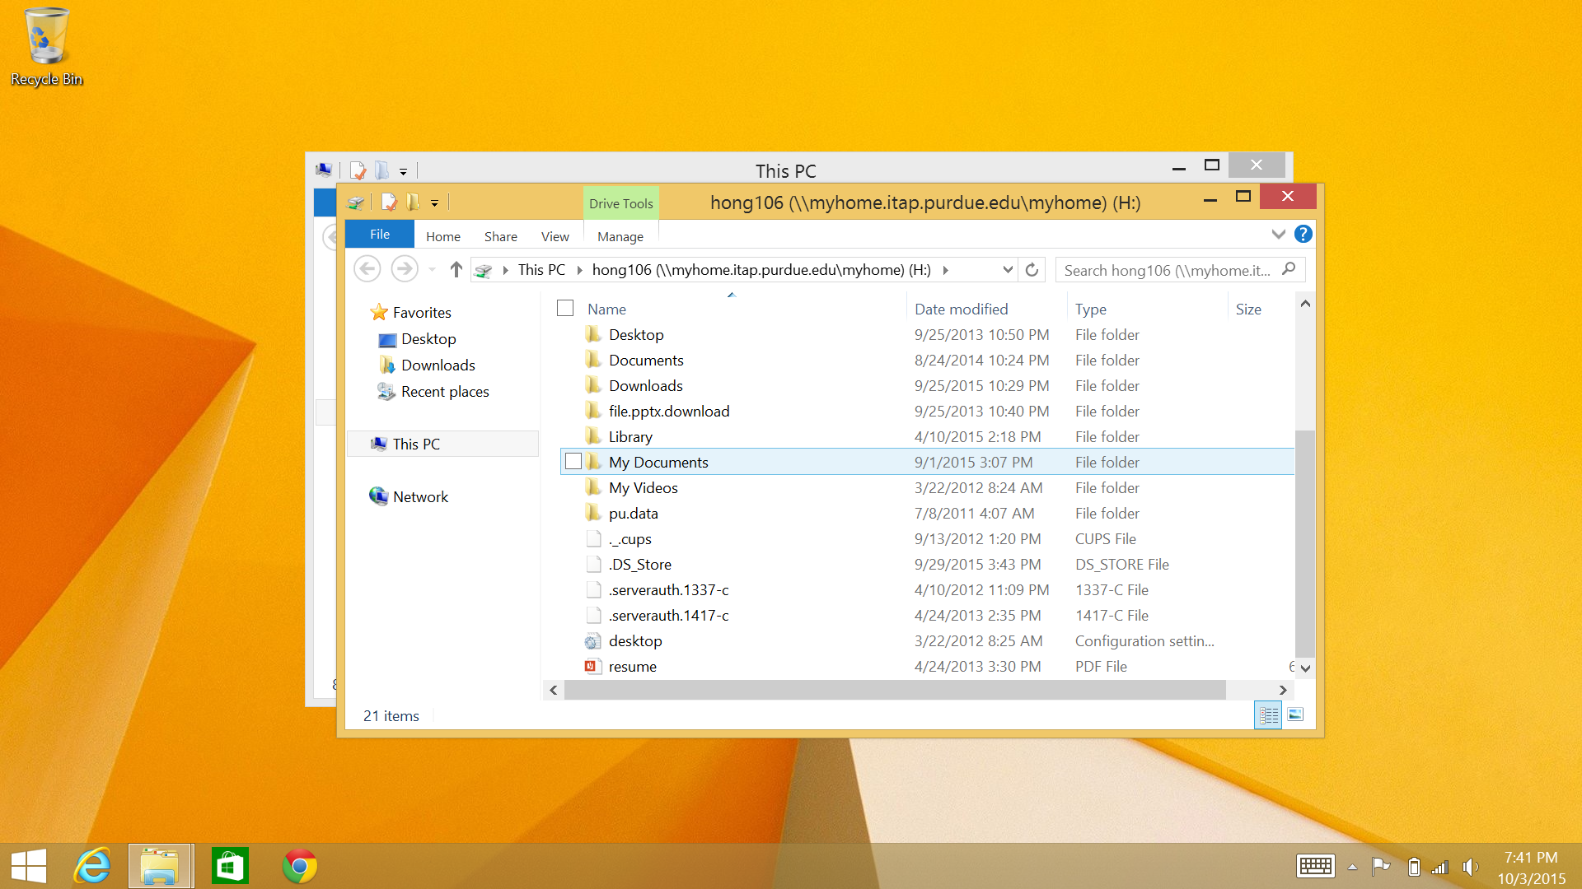The width and height of the screenshot is (1582, 889).
Task: Open quick access dropdown in This PC window
Action: [403, 171]
